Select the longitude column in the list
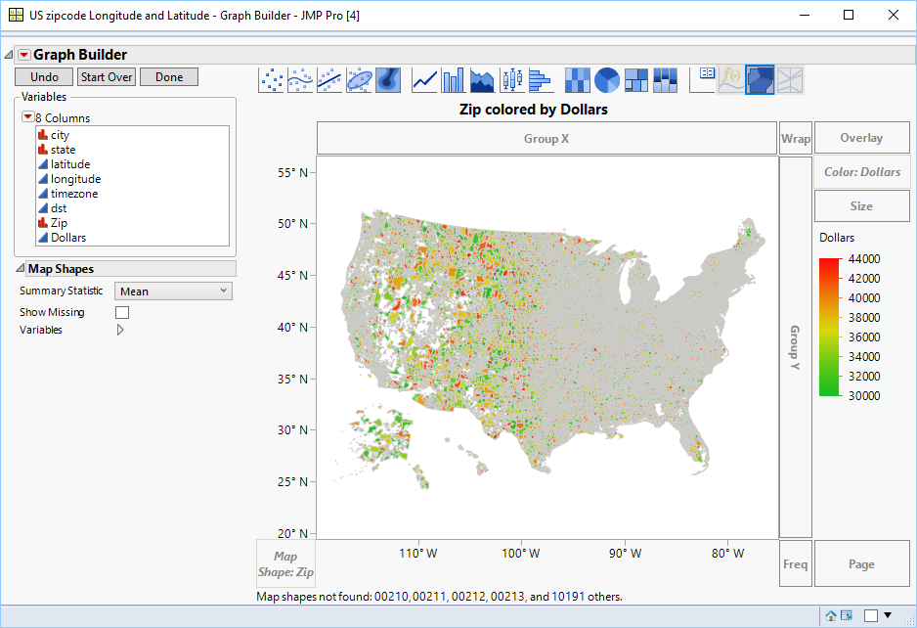The image size is (917, 628). tap(75, 179)
